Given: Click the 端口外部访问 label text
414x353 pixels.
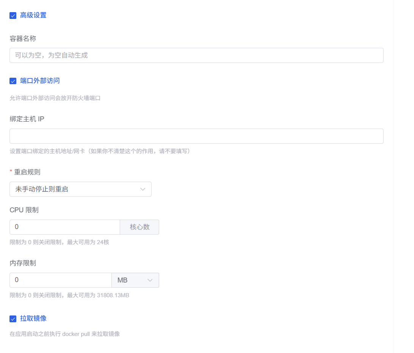Looking at the screenshot, I should click(x=40, y=81).
